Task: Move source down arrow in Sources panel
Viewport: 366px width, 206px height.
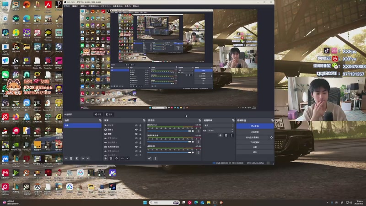Action: coord(128,158)
